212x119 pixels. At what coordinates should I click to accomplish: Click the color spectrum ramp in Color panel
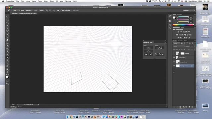coord(184,25)
